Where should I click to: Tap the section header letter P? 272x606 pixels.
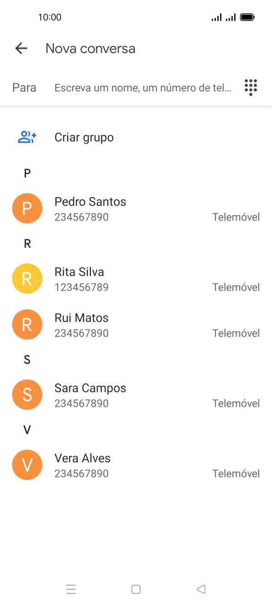(x=27, y=173)
